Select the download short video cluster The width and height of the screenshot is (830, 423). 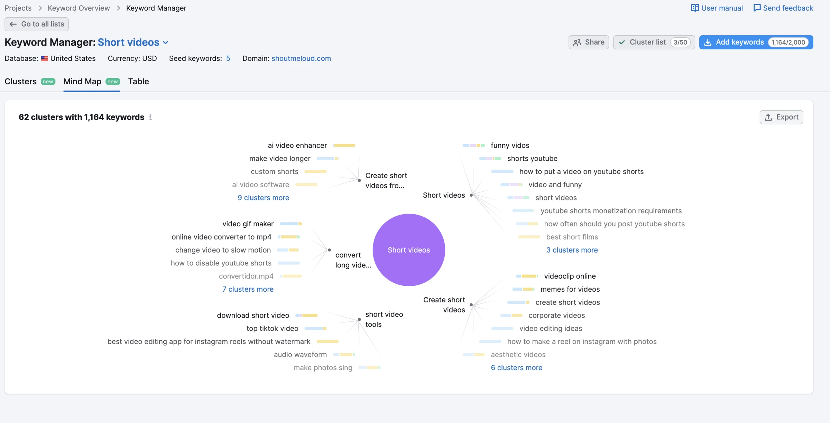point(253,316)
